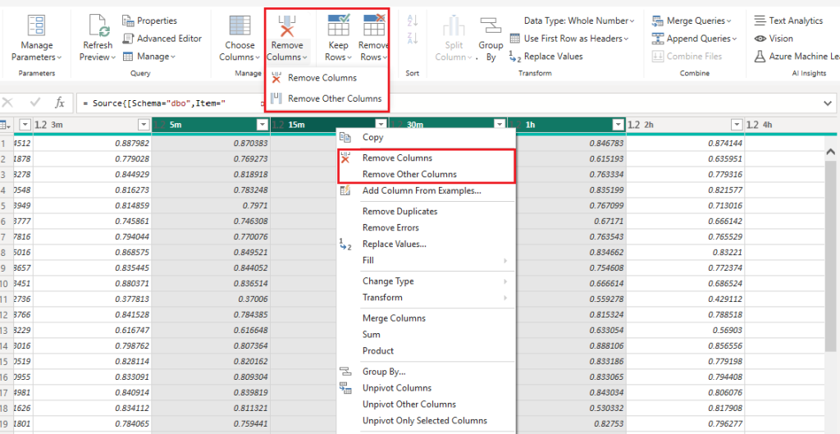Select the 15m column header

click(330, 125)
